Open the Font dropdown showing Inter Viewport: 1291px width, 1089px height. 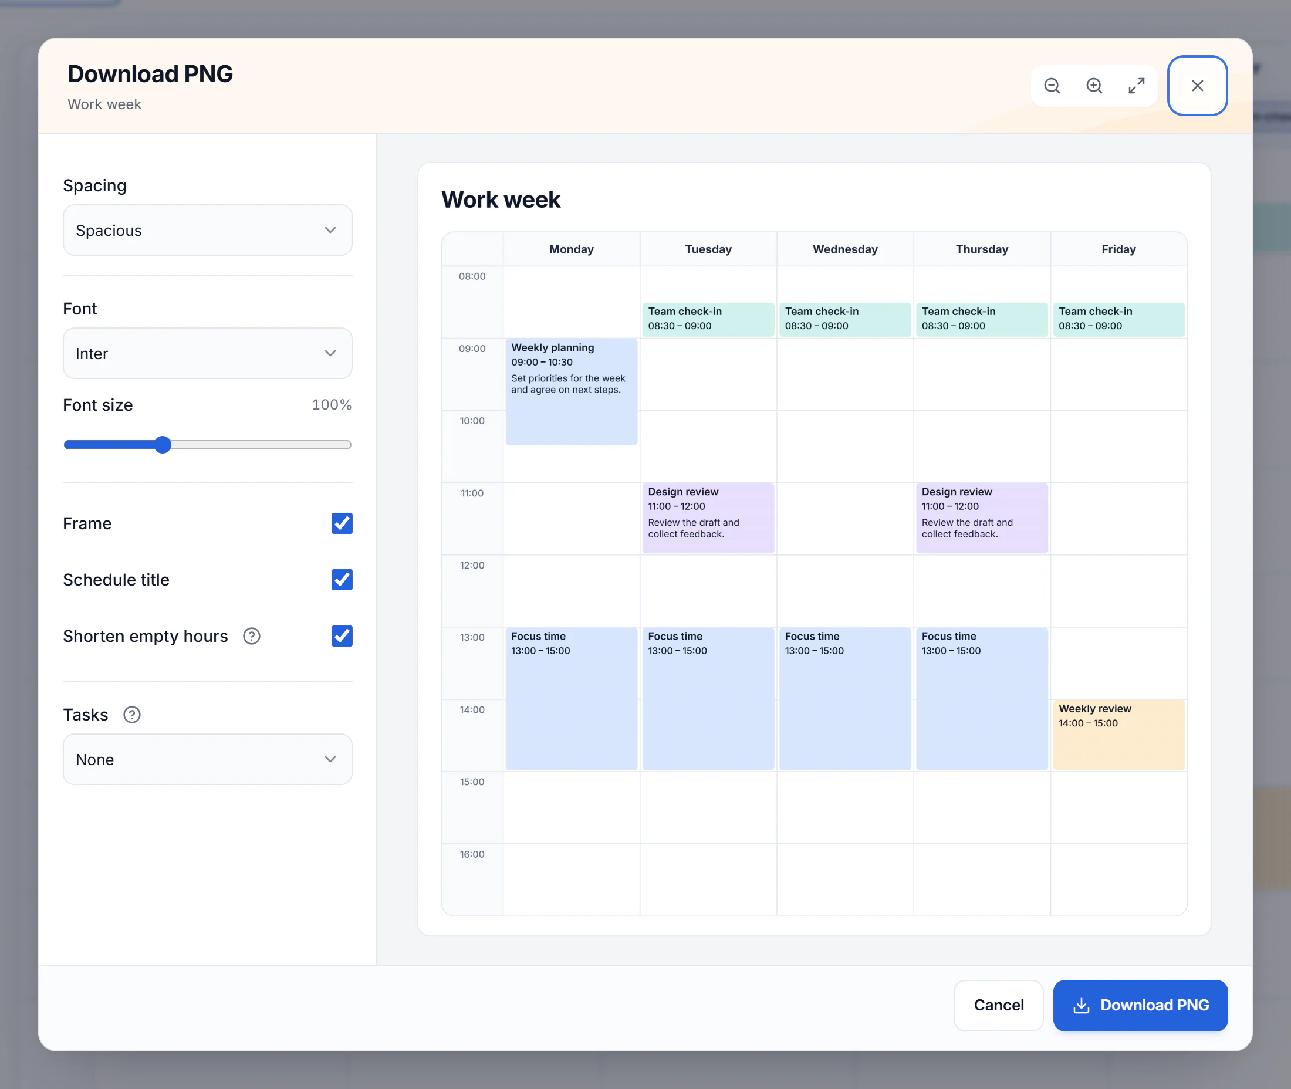click(x=208, y=353)
